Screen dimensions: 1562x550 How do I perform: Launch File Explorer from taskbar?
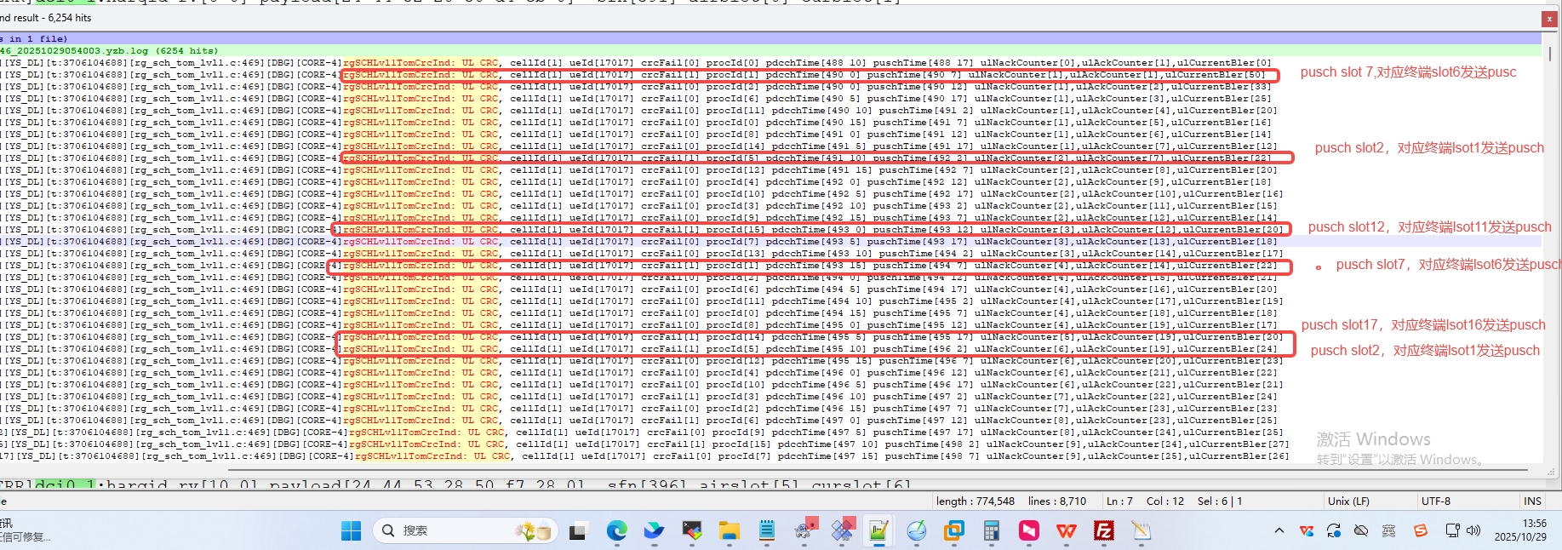[729, 531]
